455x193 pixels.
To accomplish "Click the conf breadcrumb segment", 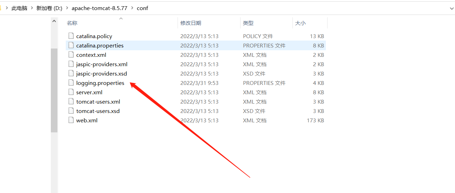I will click(x=142, y=8).
